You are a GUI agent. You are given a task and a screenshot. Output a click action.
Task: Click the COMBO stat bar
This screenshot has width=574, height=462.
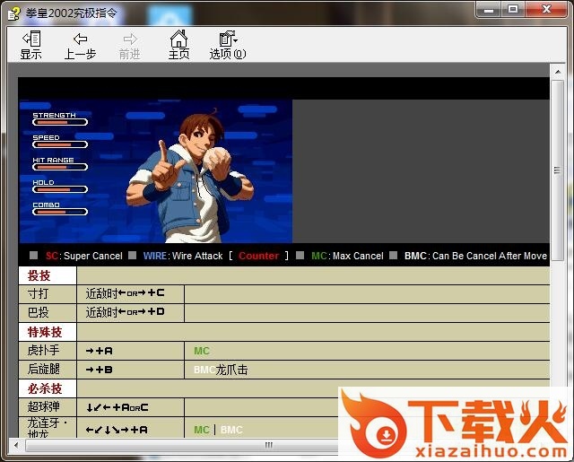(60, 212)
